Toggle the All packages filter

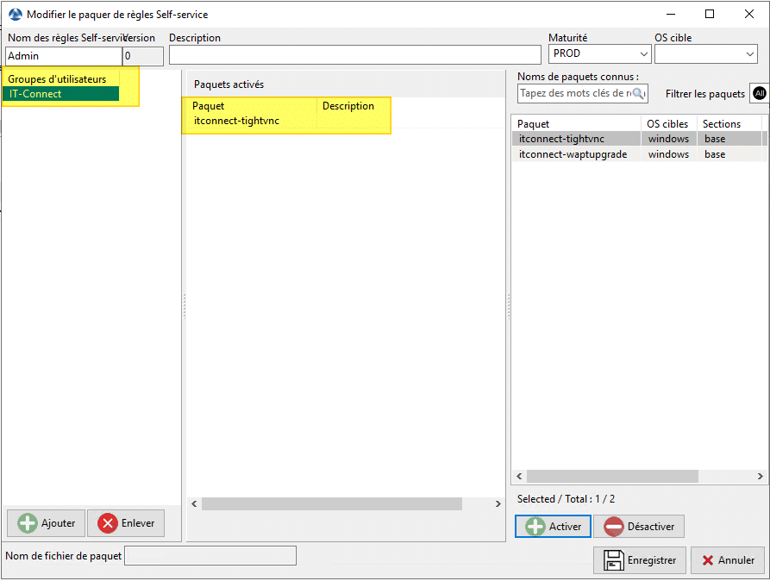pos(757,92)
